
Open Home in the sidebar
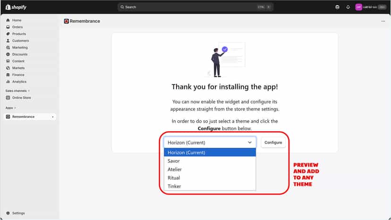(17, 20)
